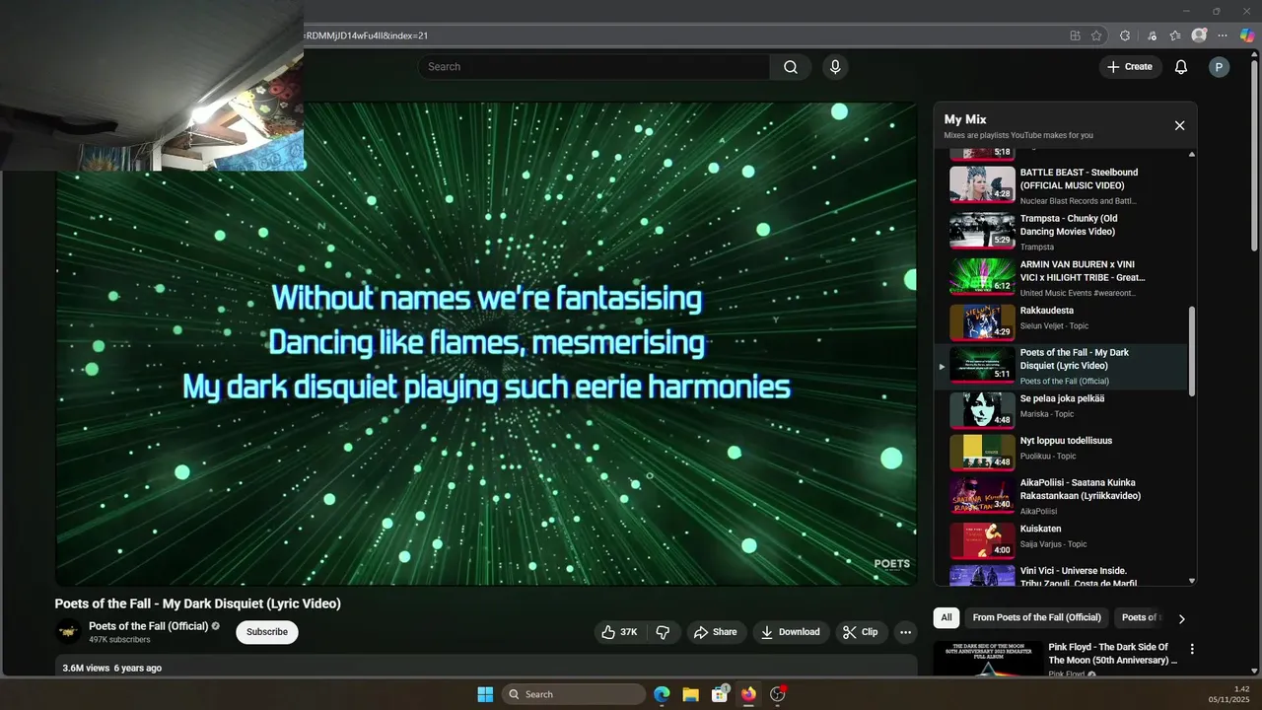Click '3.6M views 6 years ago' description text
This screenshot has width=1262, height=710.
pos(112,668)
